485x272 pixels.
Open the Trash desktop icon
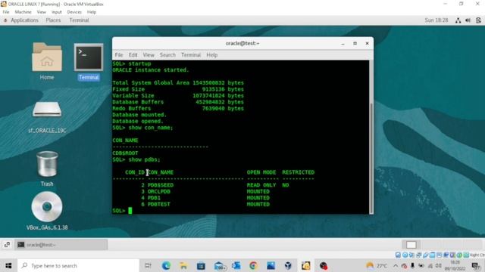point(47,165)
